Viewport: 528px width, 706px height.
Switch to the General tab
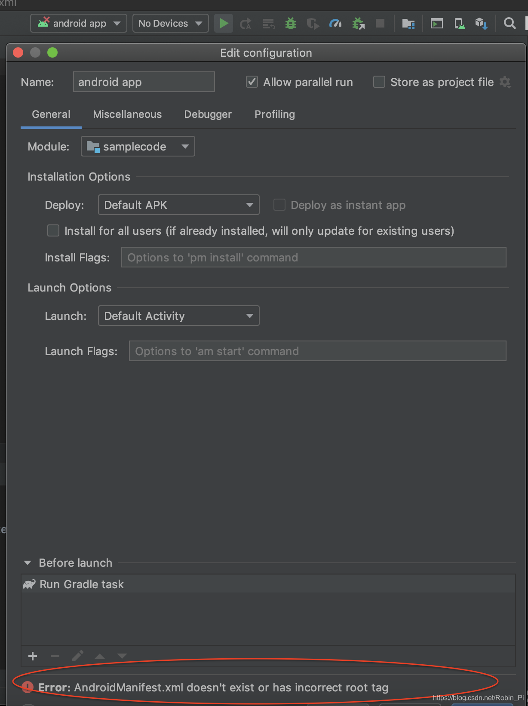pos(51,114)
